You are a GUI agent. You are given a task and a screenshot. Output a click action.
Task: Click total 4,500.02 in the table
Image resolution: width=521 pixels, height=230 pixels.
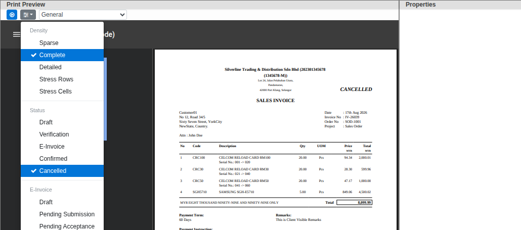click(x=365, y=192)
